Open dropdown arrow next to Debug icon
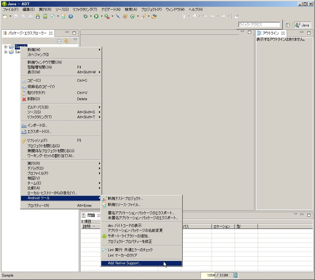This screenshot has width=315, height=280. click(91, 16)
